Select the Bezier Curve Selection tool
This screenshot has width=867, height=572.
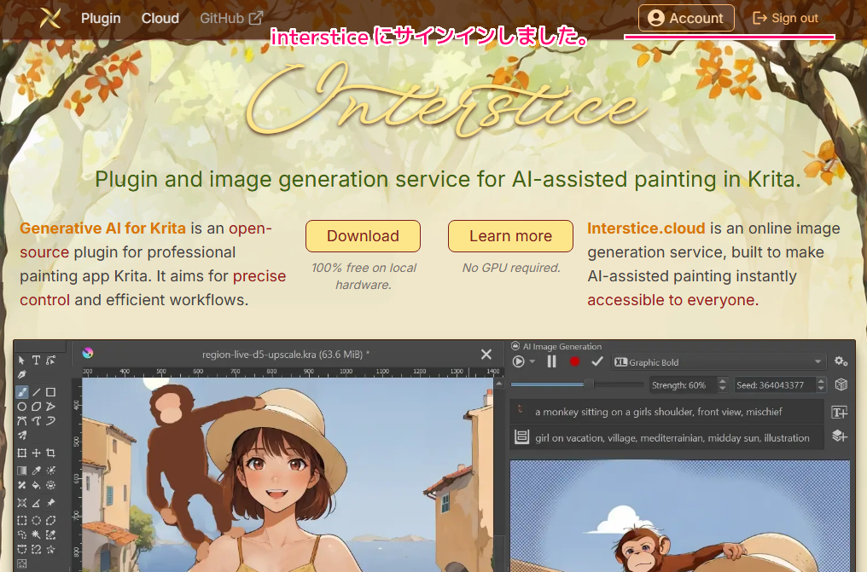[21, 549]
